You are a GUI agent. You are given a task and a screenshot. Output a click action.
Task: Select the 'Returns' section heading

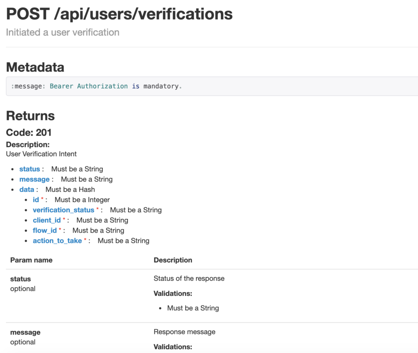tap(30, 115)
